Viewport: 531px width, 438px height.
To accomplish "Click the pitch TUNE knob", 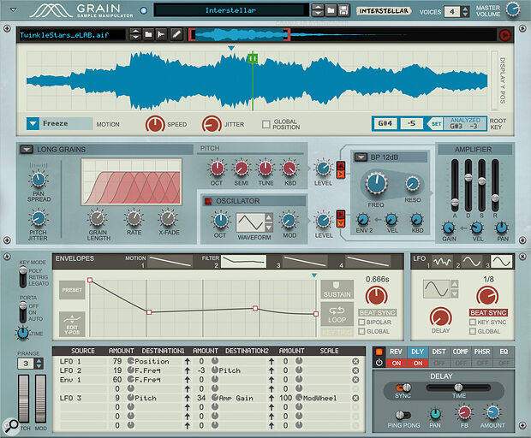I will pyautogui.click(x=265, y=168).
